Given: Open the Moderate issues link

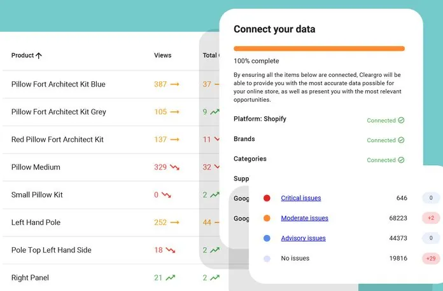Looking at the screenshot, I should (305, 218).
